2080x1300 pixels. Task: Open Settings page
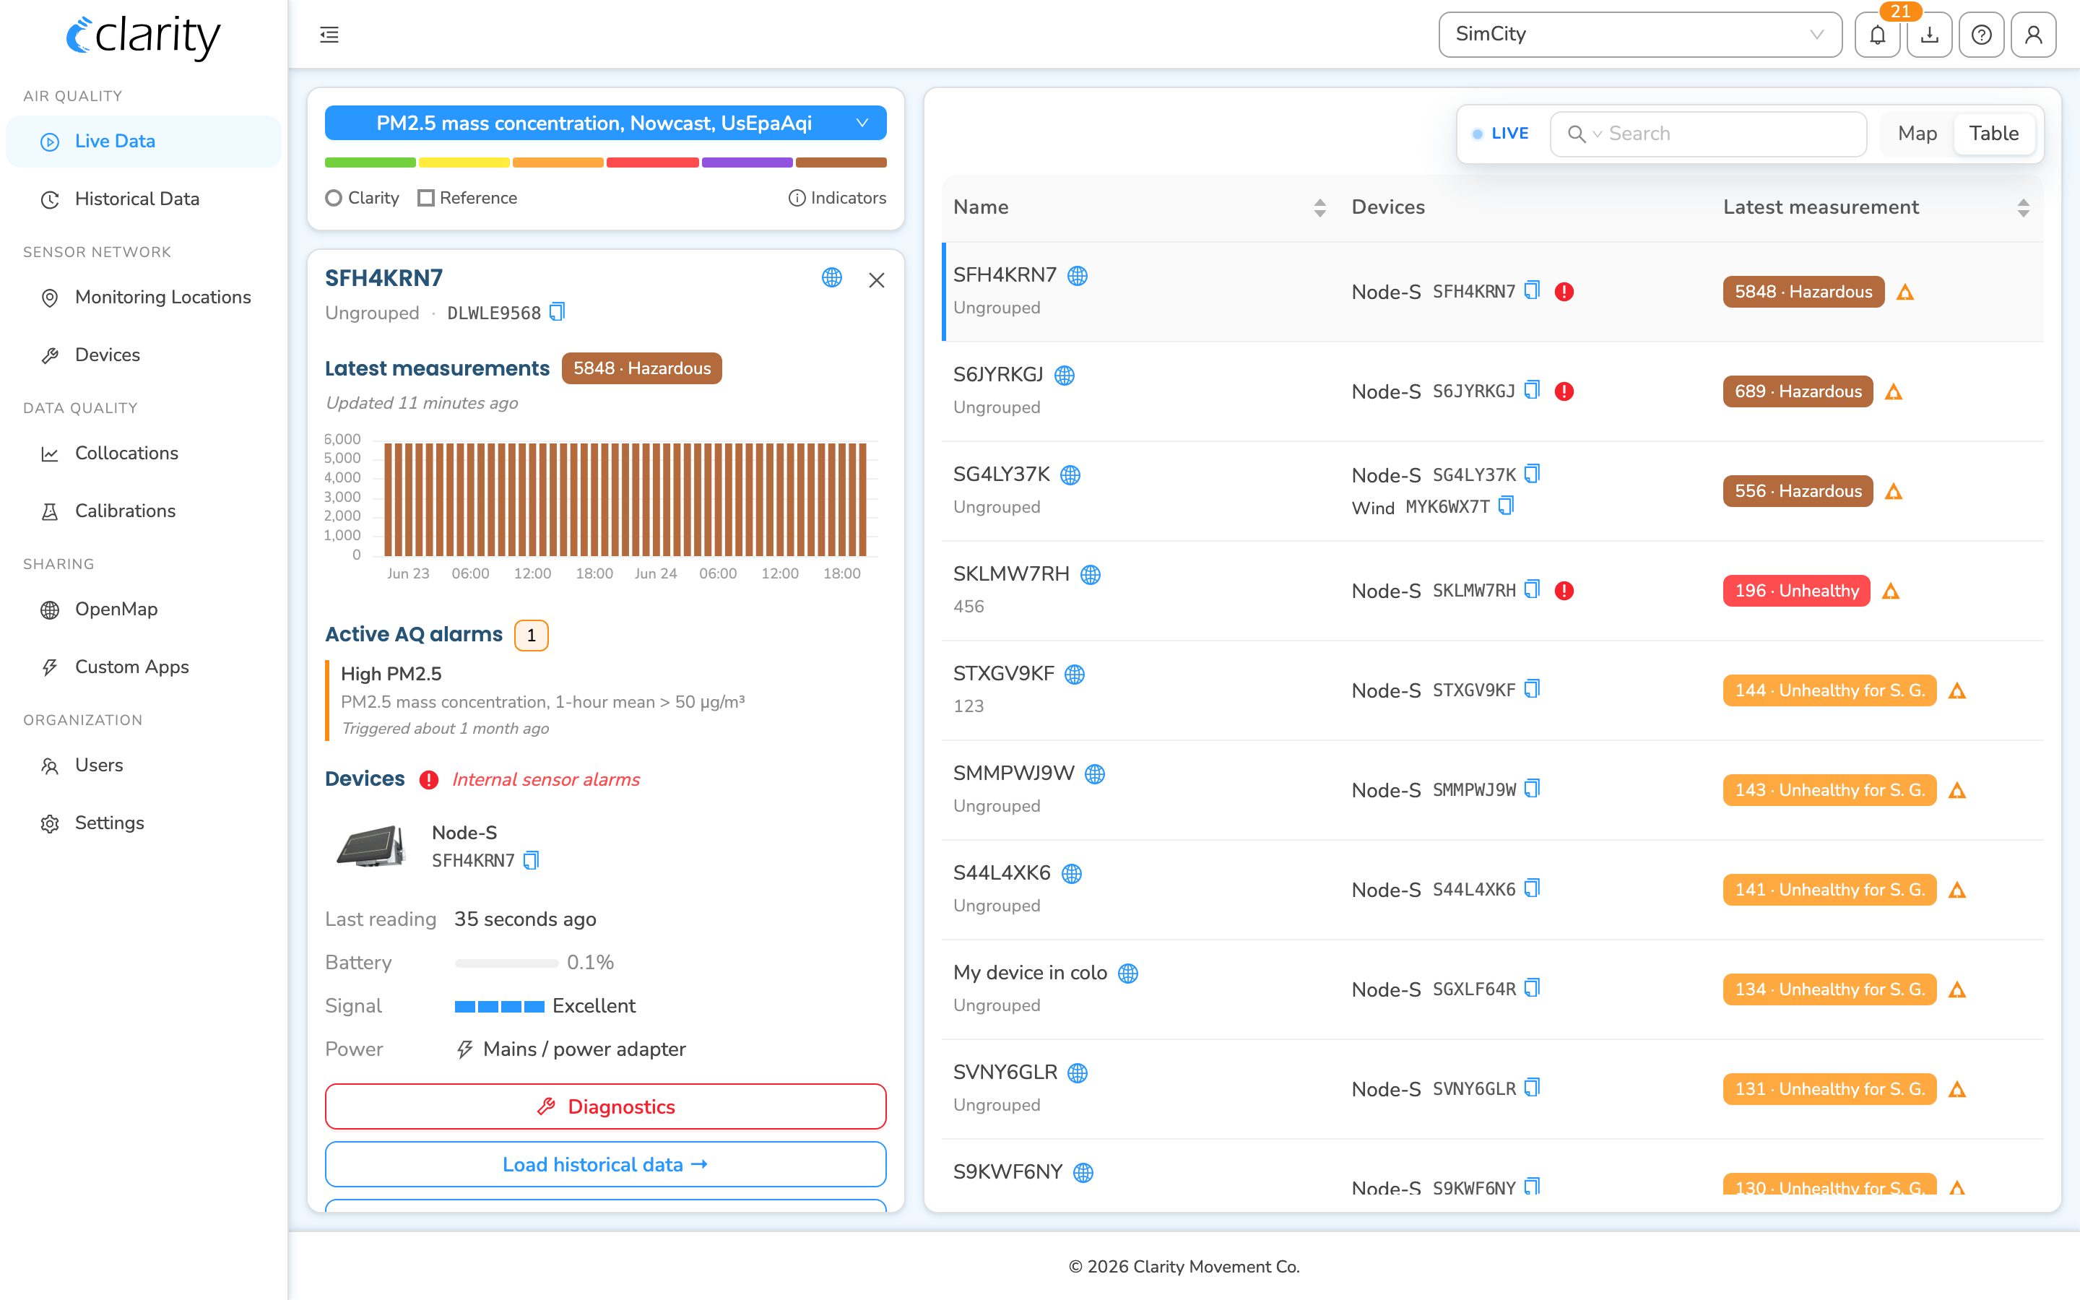tap(144, 823)
